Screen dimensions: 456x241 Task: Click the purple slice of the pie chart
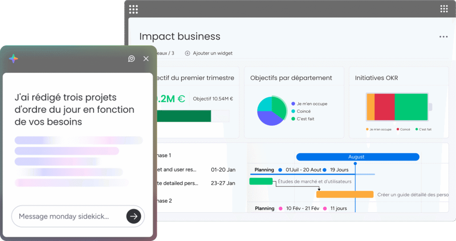(x=269, y=119)
